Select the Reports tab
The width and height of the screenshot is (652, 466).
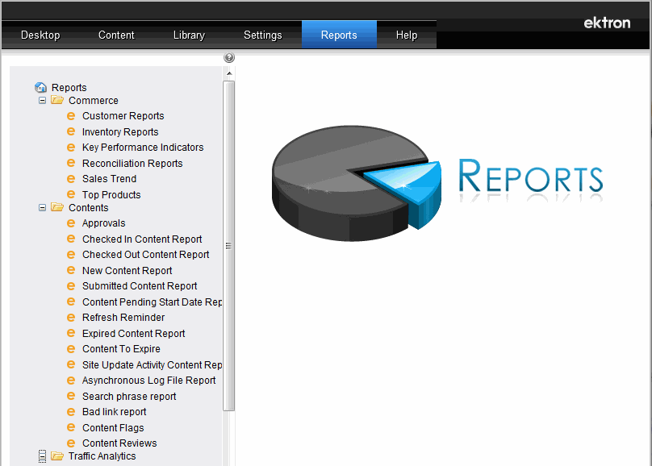pos(339,35)
